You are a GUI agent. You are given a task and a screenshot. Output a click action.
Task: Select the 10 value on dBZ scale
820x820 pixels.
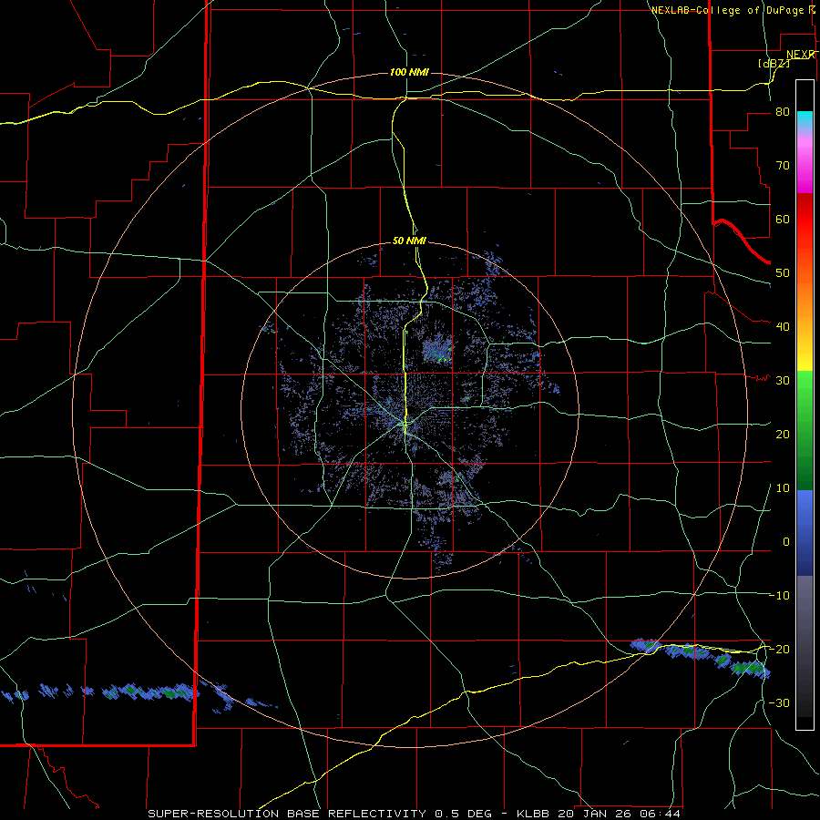(x=783, y=488)
